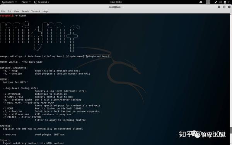
Task: Open system menu arrow beside battery
Action: click(229, 2)
